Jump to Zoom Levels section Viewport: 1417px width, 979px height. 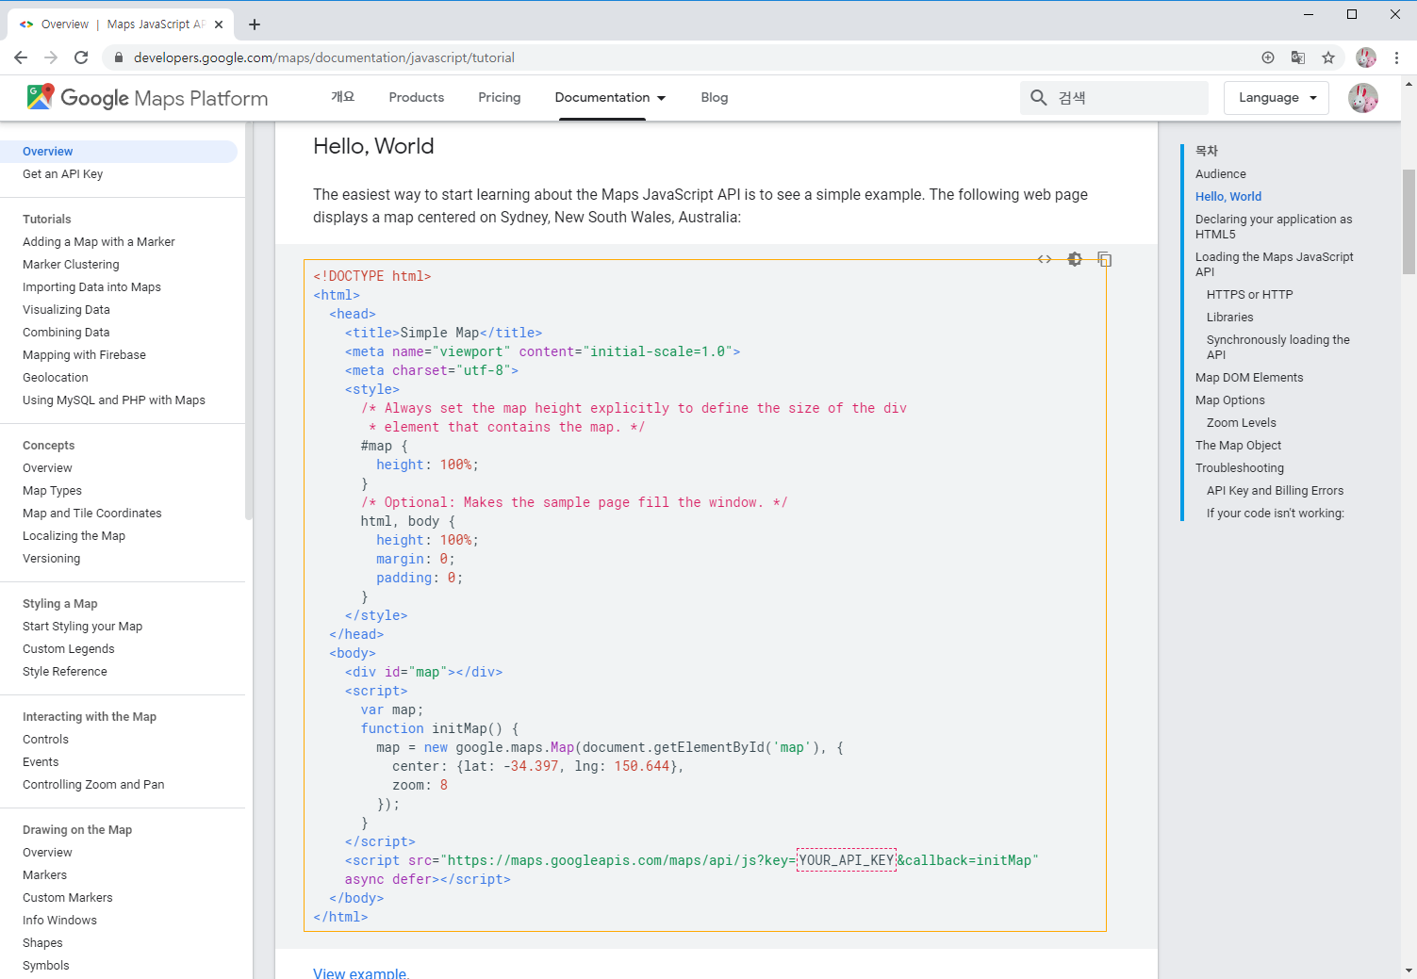point(1241,423)
